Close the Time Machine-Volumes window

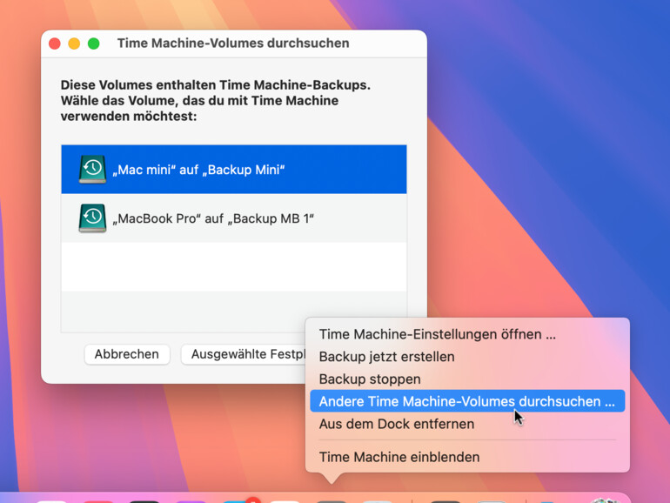coord(55,44)
